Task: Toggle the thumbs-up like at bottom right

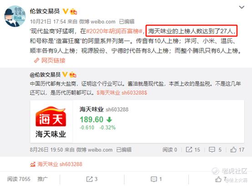Action: click(x=218, y=179)
